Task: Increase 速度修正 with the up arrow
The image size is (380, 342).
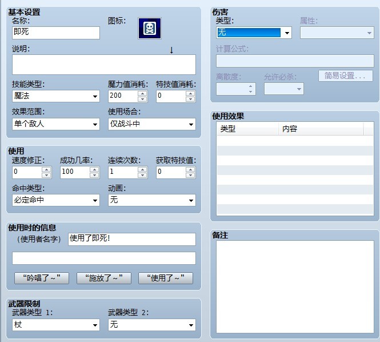Action: coord(46,169)
